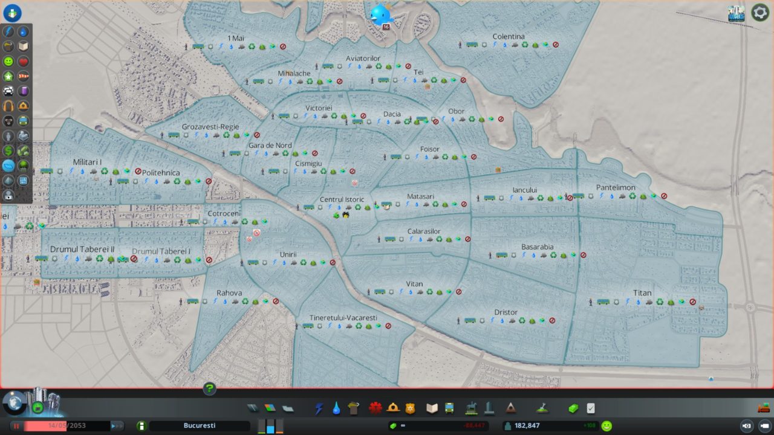The image size is (774, 435).
Task: Select the Water info view icon
Action: point(23,31)
